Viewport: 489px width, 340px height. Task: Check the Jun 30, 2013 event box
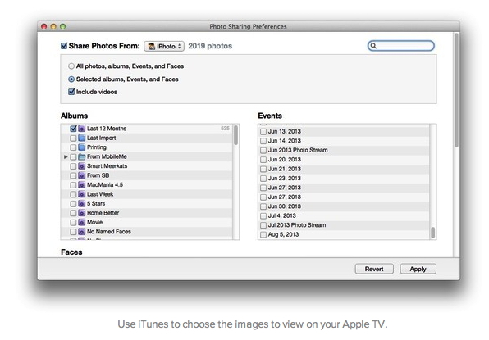[x=263, y=206]
